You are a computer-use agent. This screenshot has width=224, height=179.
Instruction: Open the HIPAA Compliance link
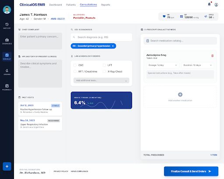click(79, 171)
